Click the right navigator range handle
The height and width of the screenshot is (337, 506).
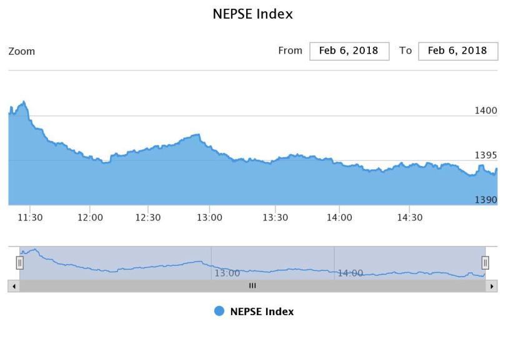(485, 263)
